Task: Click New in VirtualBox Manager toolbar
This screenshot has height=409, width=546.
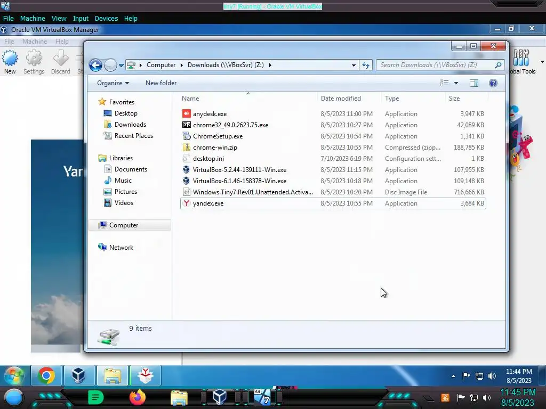Action: 10,62
